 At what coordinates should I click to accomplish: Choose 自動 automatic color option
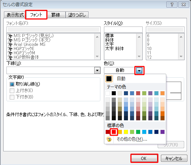pyautogui.click(x=135, y=79)
